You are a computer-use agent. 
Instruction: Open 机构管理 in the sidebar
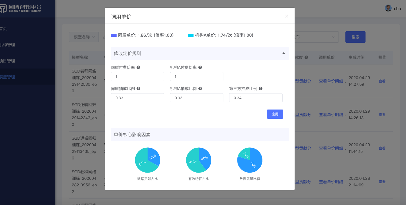pos(7,45)
